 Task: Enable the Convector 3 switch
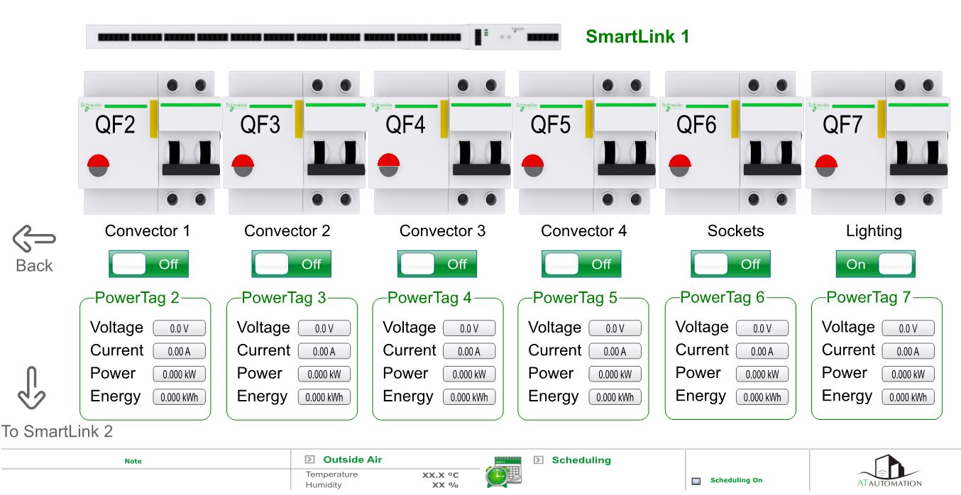point(436,265)
